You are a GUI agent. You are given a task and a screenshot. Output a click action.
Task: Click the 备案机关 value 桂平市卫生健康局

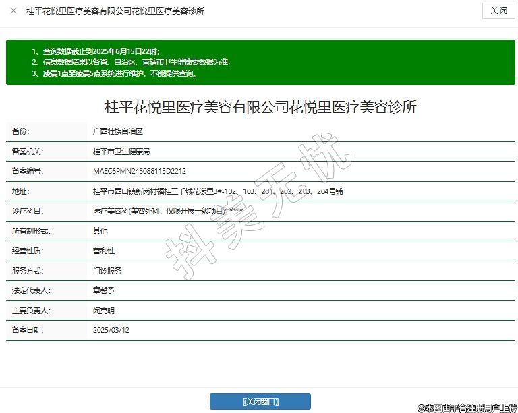click(121, 152)
